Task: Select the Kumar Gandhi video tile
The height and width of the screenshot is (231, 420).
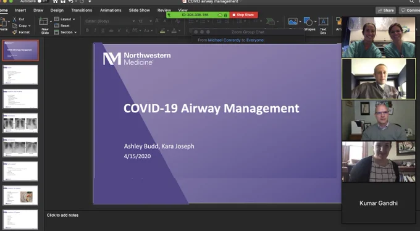Action: coord(379,203)
